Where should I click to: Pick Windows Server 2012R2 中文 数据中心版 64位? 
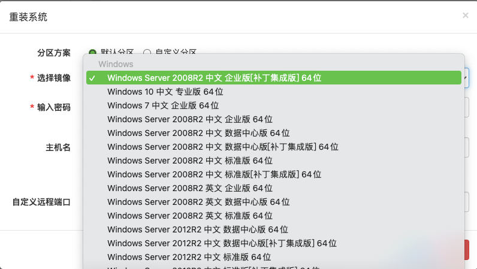click(x=274, y=229)
